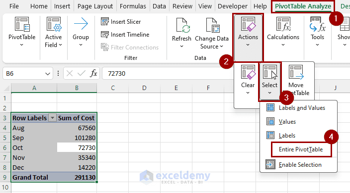Switch to PivotTable Analyze tab
Image resolution: width=350 pixels, height=193 pixels.
point(303,6)
